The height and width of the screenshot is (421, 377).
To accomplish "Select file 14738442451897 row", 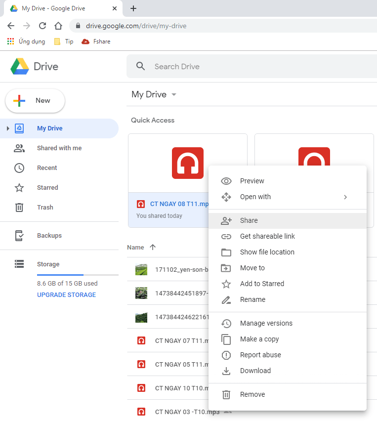I will (168, 293).
